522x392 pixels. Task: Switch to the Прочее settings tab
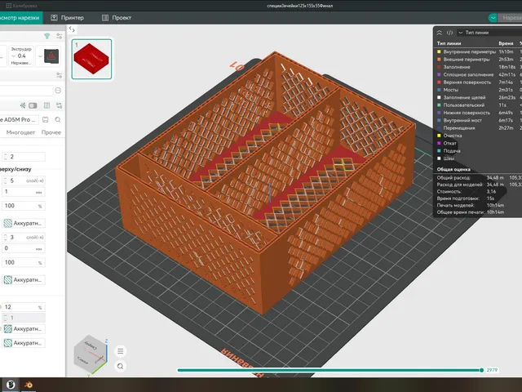51,132
